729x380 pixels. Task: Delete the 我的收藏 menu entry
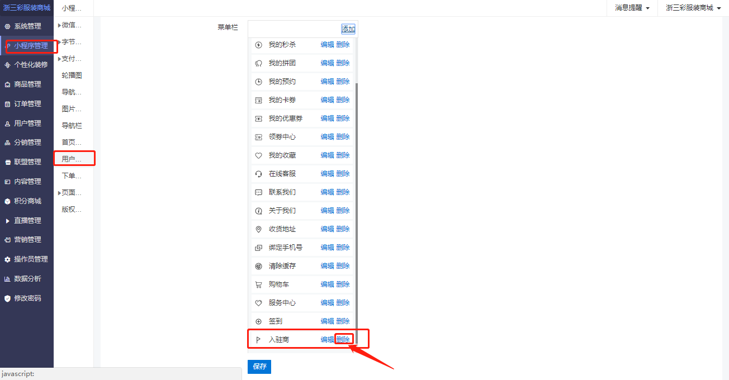coord(343,155)
